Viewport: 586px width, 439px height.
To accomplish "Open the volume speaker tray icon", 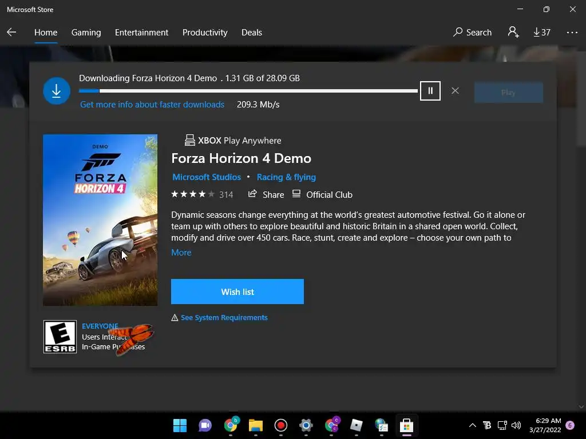I will tap(516, 425).
